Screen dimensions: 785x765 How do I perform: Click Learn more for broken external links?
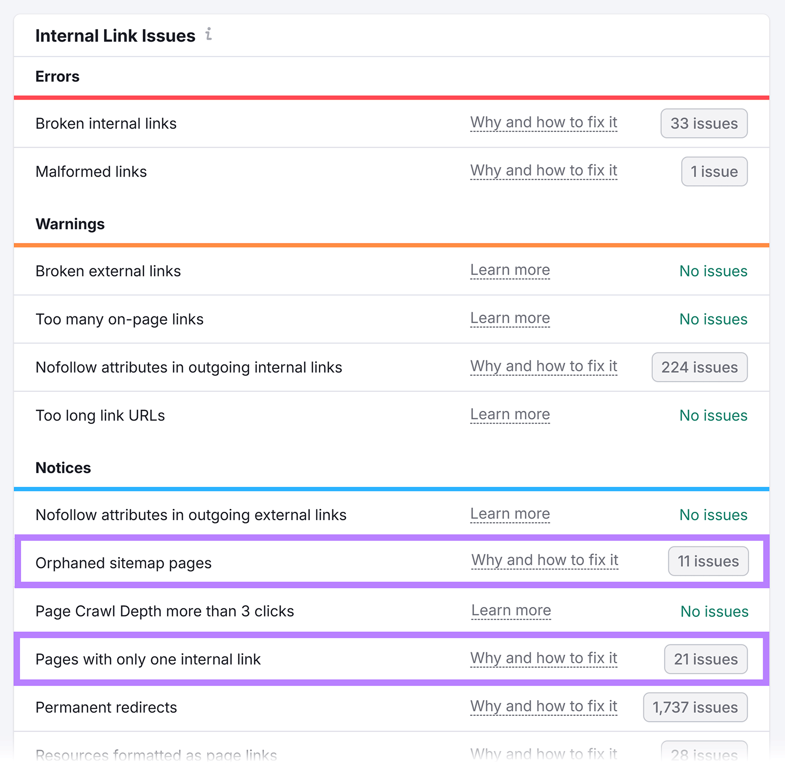[x=510, y=270]
